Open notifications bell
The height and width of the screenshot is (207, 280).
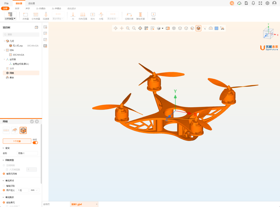click(x=253, y=3)
